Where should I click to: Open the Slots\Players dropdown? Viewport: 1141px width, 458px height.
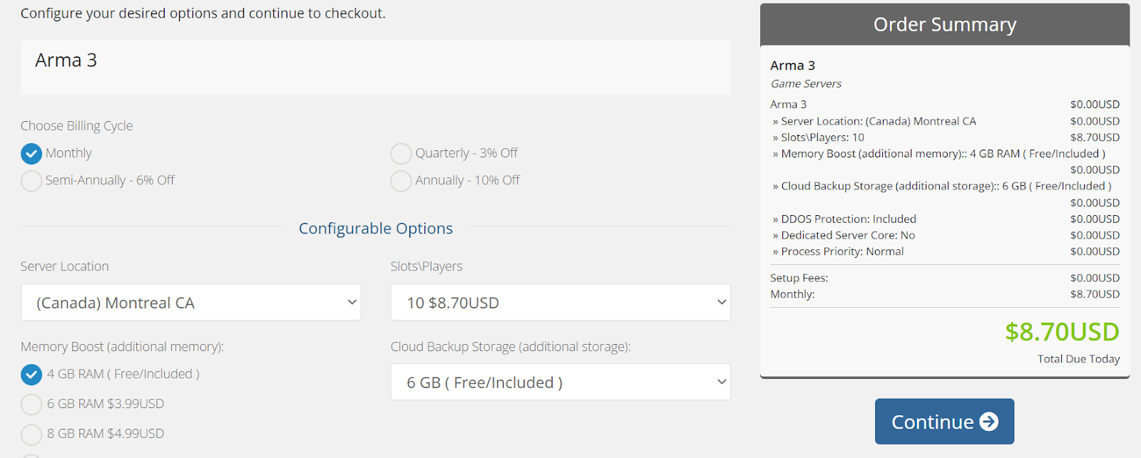click(x=561, y=303)
